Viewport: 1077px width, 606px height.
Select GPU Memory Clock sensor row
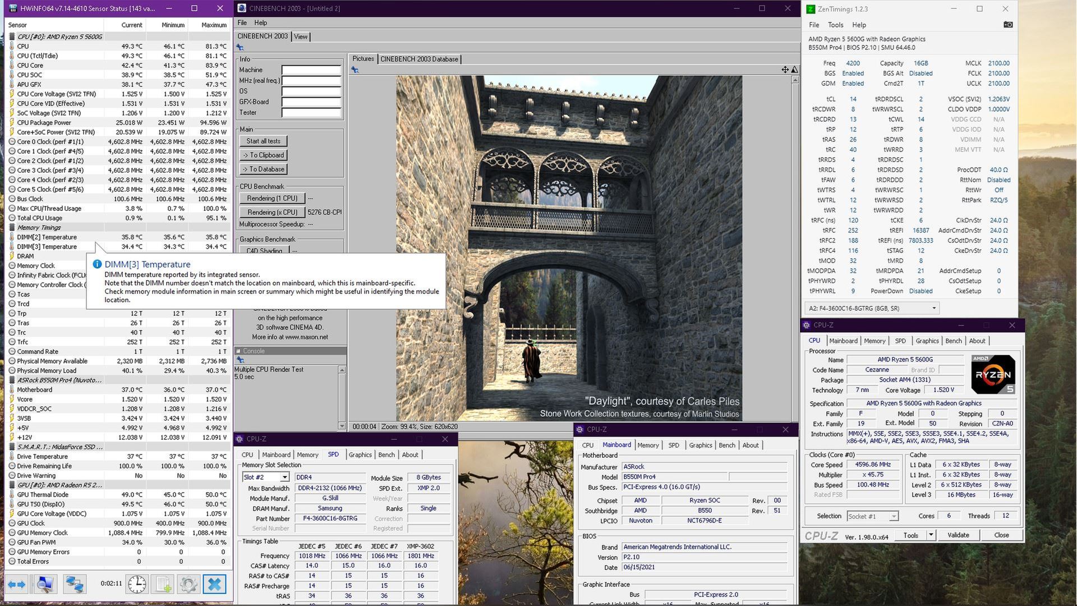[x=118, y=532]
